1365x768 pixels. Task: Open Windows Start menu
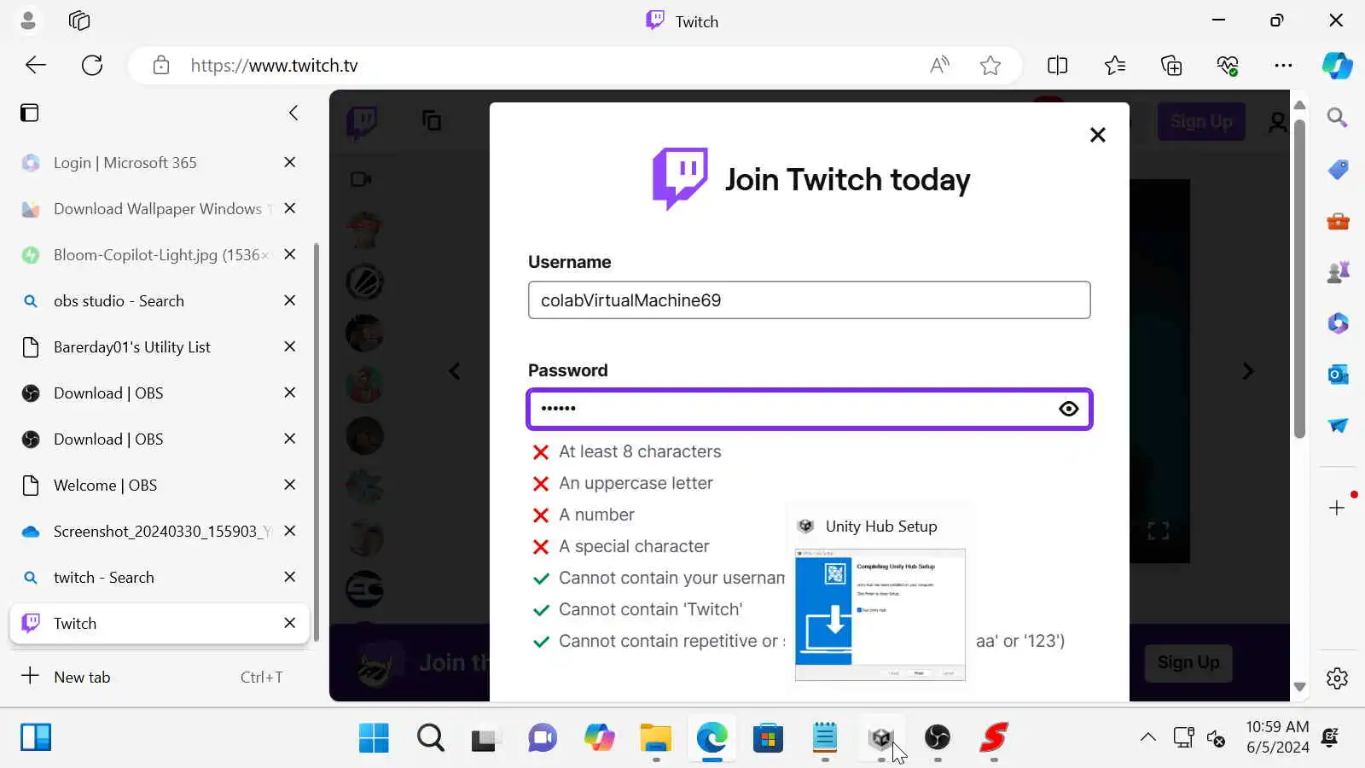374,737
